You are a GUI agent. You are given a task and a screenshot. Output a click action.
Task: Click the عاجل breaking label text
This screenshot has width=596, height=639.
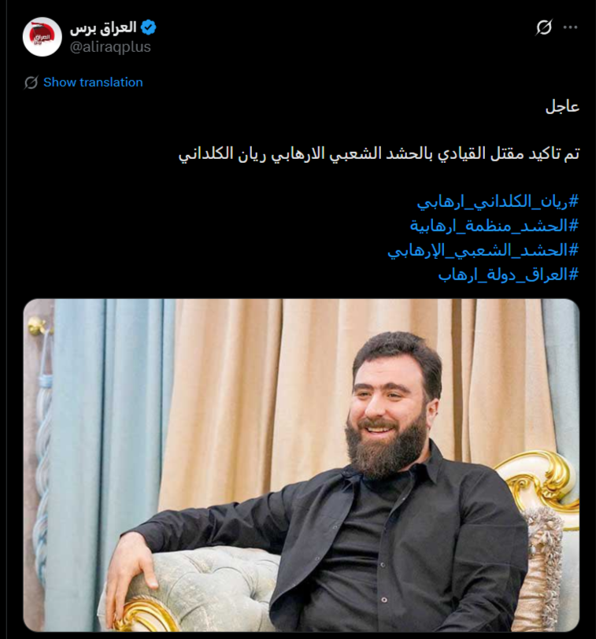[563, 106]
